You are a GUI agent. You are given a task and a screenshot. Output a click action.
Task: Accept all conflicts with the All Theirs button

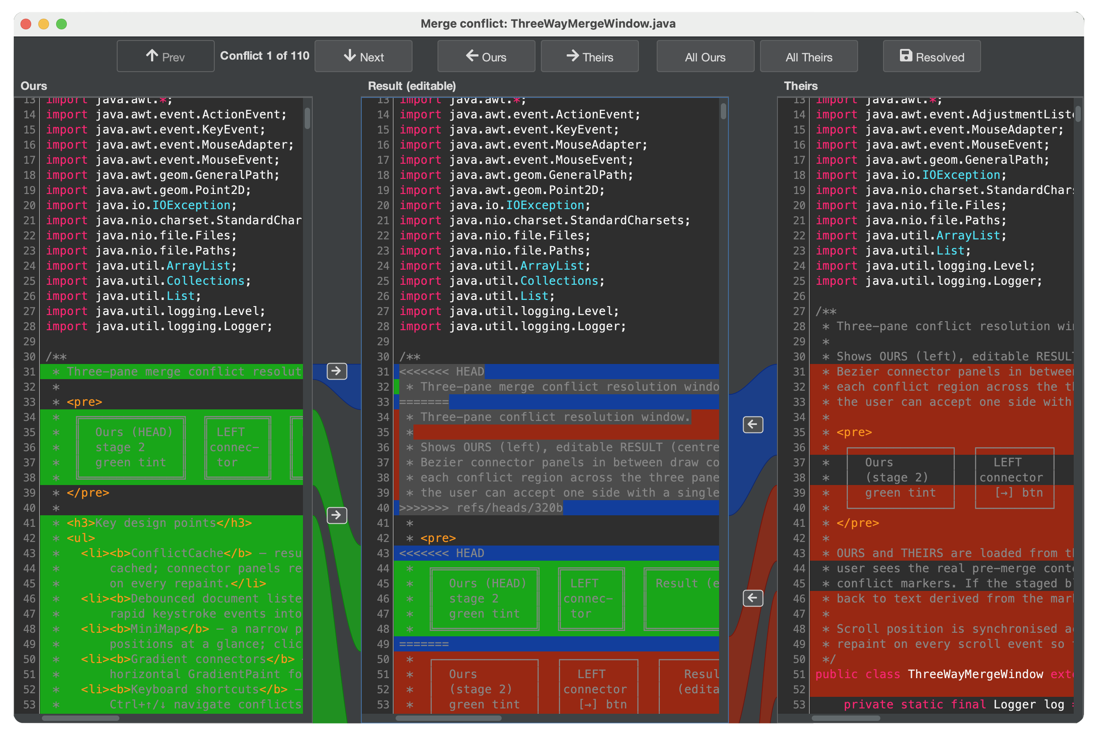(809, 57)
